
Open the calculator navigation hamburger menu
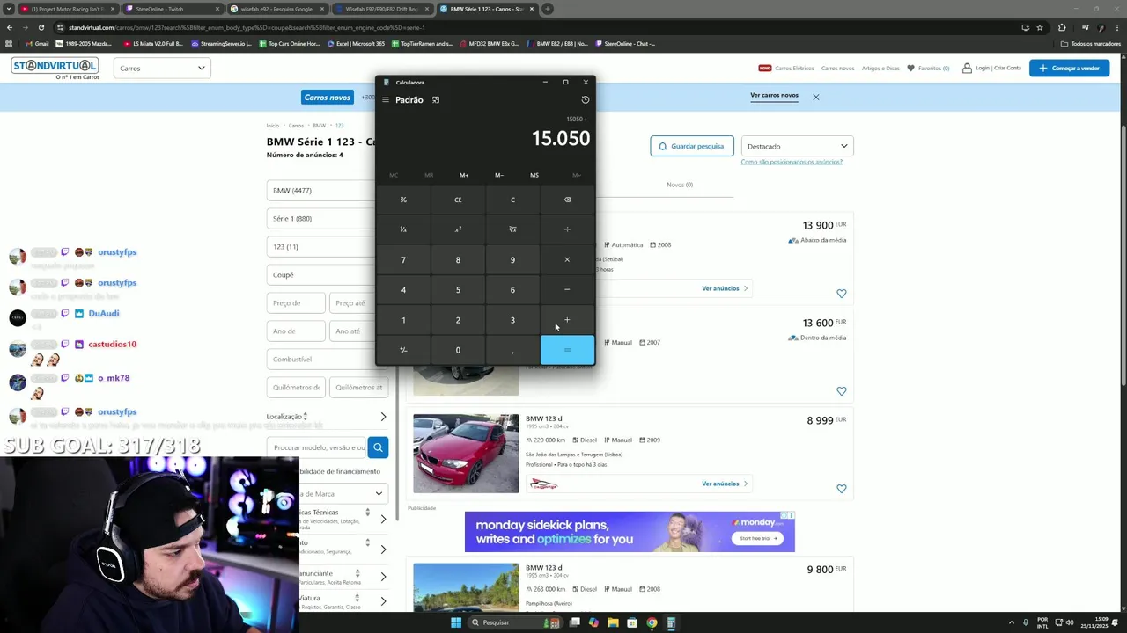(385, 100)
